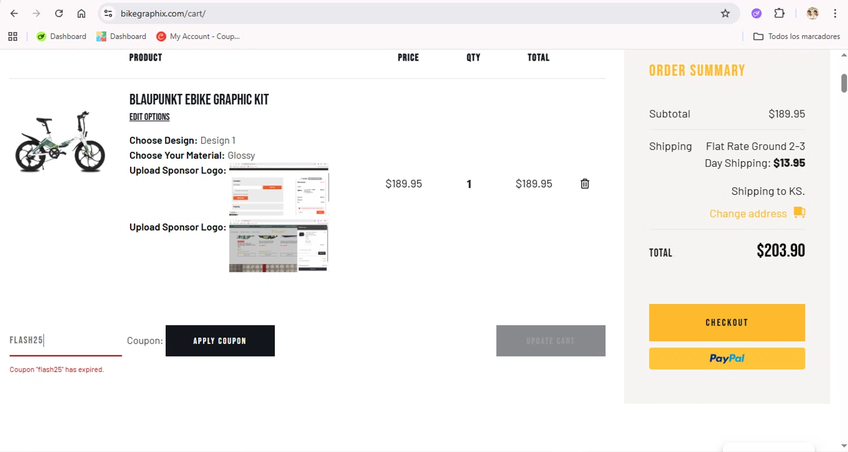Image resolution: width=848 pixels, height=452 pixels.
Task: Click the PRICE column header
Action: pyautogui.click(x=408, y=58)
